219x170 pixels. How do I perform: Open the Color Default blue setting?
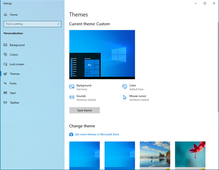click(x=133, y=87)
